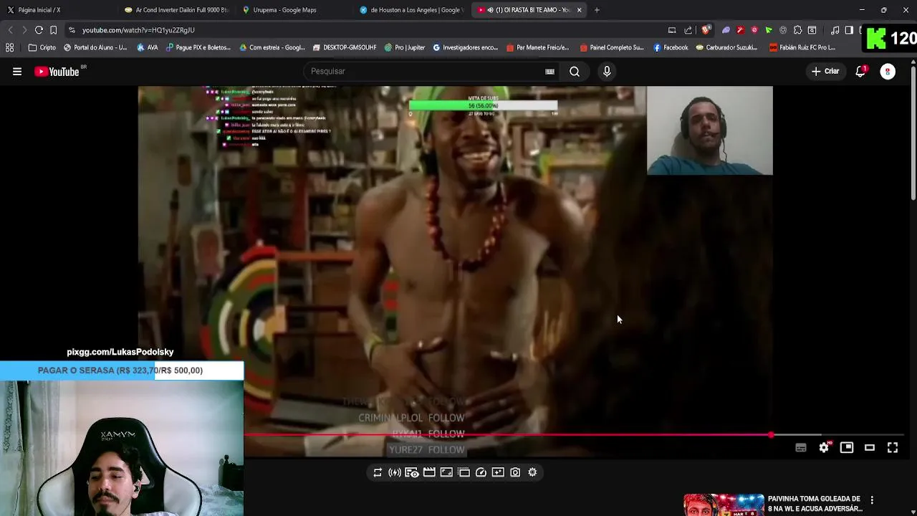Toggle cinema mode clapperboard icon
Screen dimensions: 917x516
[429, 472]
